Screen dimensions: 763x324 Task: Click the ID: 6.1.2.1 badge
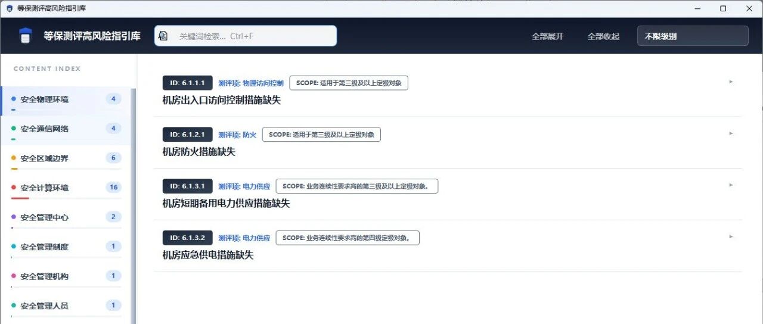[x=187, y=135]
